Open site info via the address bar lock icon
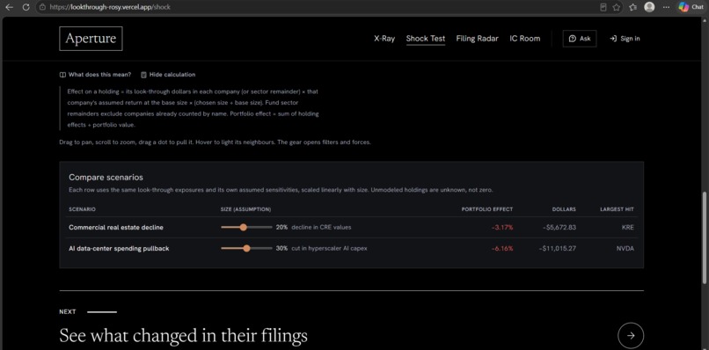 (x=42, y=7)
